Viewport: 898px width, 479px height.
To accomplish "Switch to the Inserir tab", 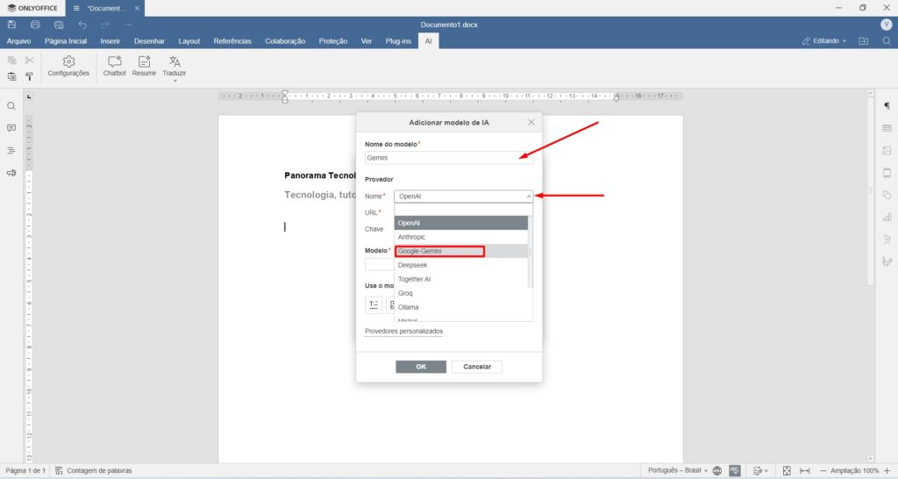I will point(110,41).
